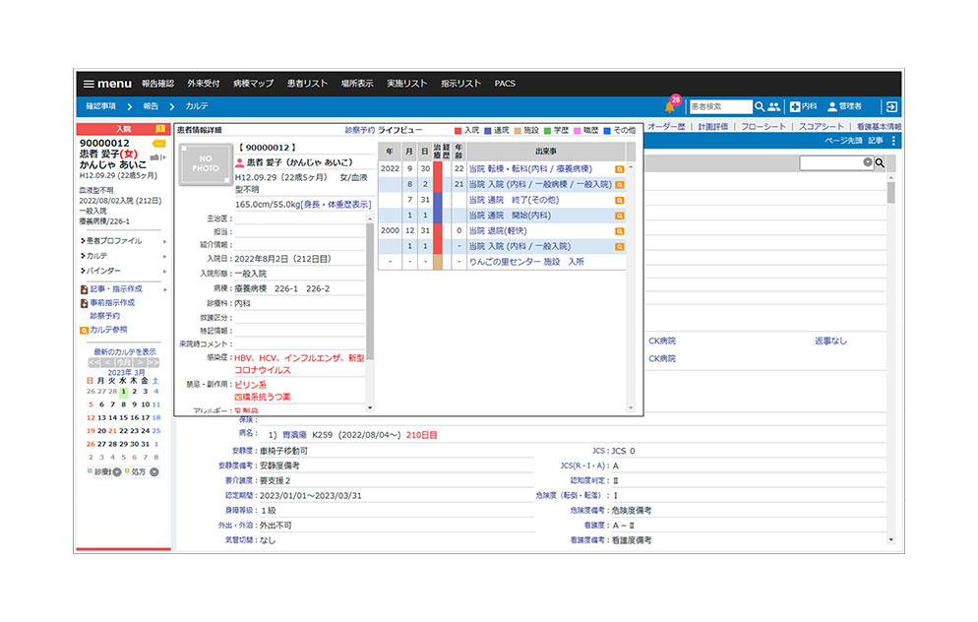Open the three-dot menu next to 記事
The height and width of the screenshot is (622, 978).
893,142
